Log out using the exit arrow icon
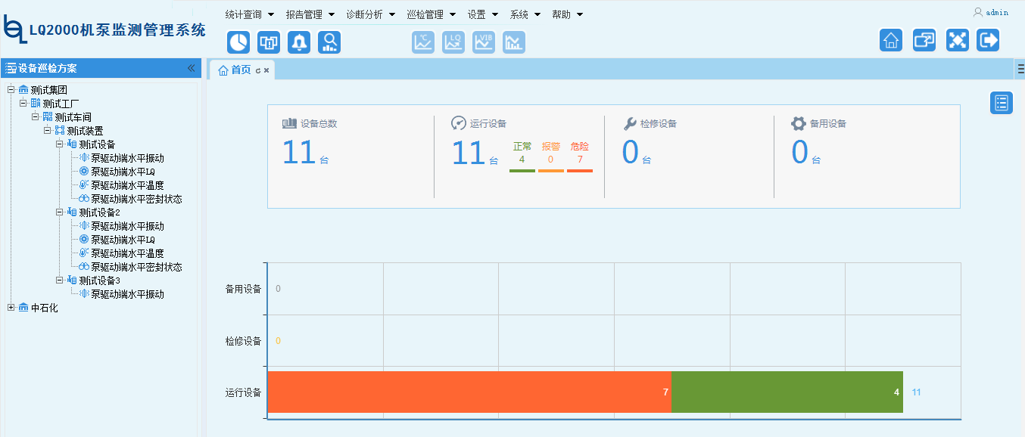The height and width of the screenshot is (437, 1025). (x=988, y=40)
